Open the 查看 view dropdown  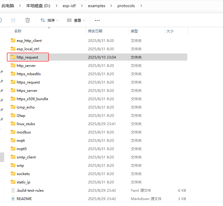click(x=76, y=20)
